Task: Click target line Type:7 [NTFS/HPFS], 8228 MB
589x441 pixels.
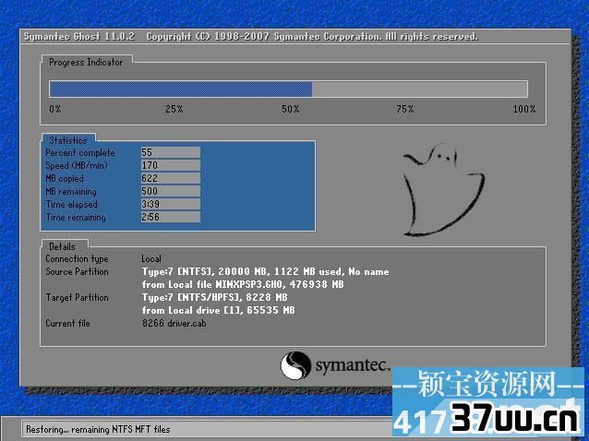Action: [214, 297]
